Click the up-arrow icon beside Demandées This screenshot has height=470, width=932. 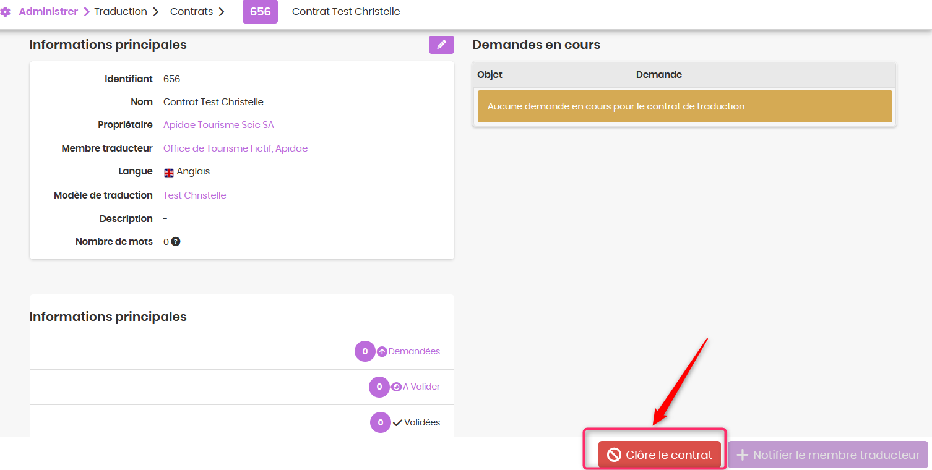pyautogui.click(x=382, y=351)
